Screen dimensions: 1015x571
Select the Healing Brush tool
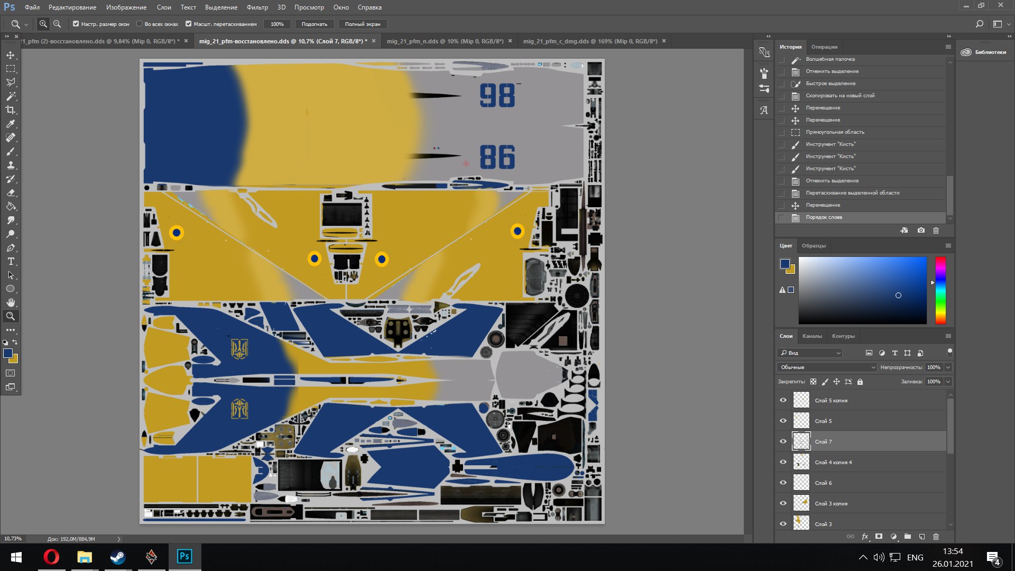tap(11, 137)
